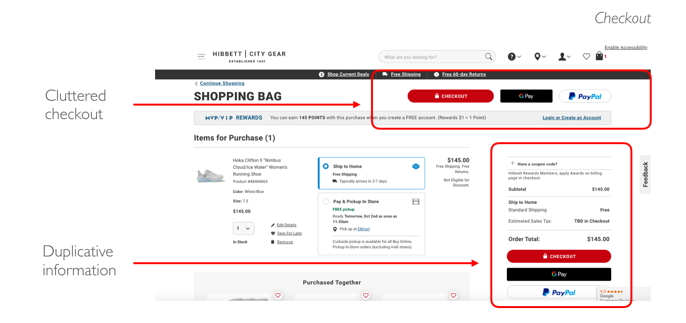
Task: Click the search magnifier icon
Action: [x=489, y=57]
